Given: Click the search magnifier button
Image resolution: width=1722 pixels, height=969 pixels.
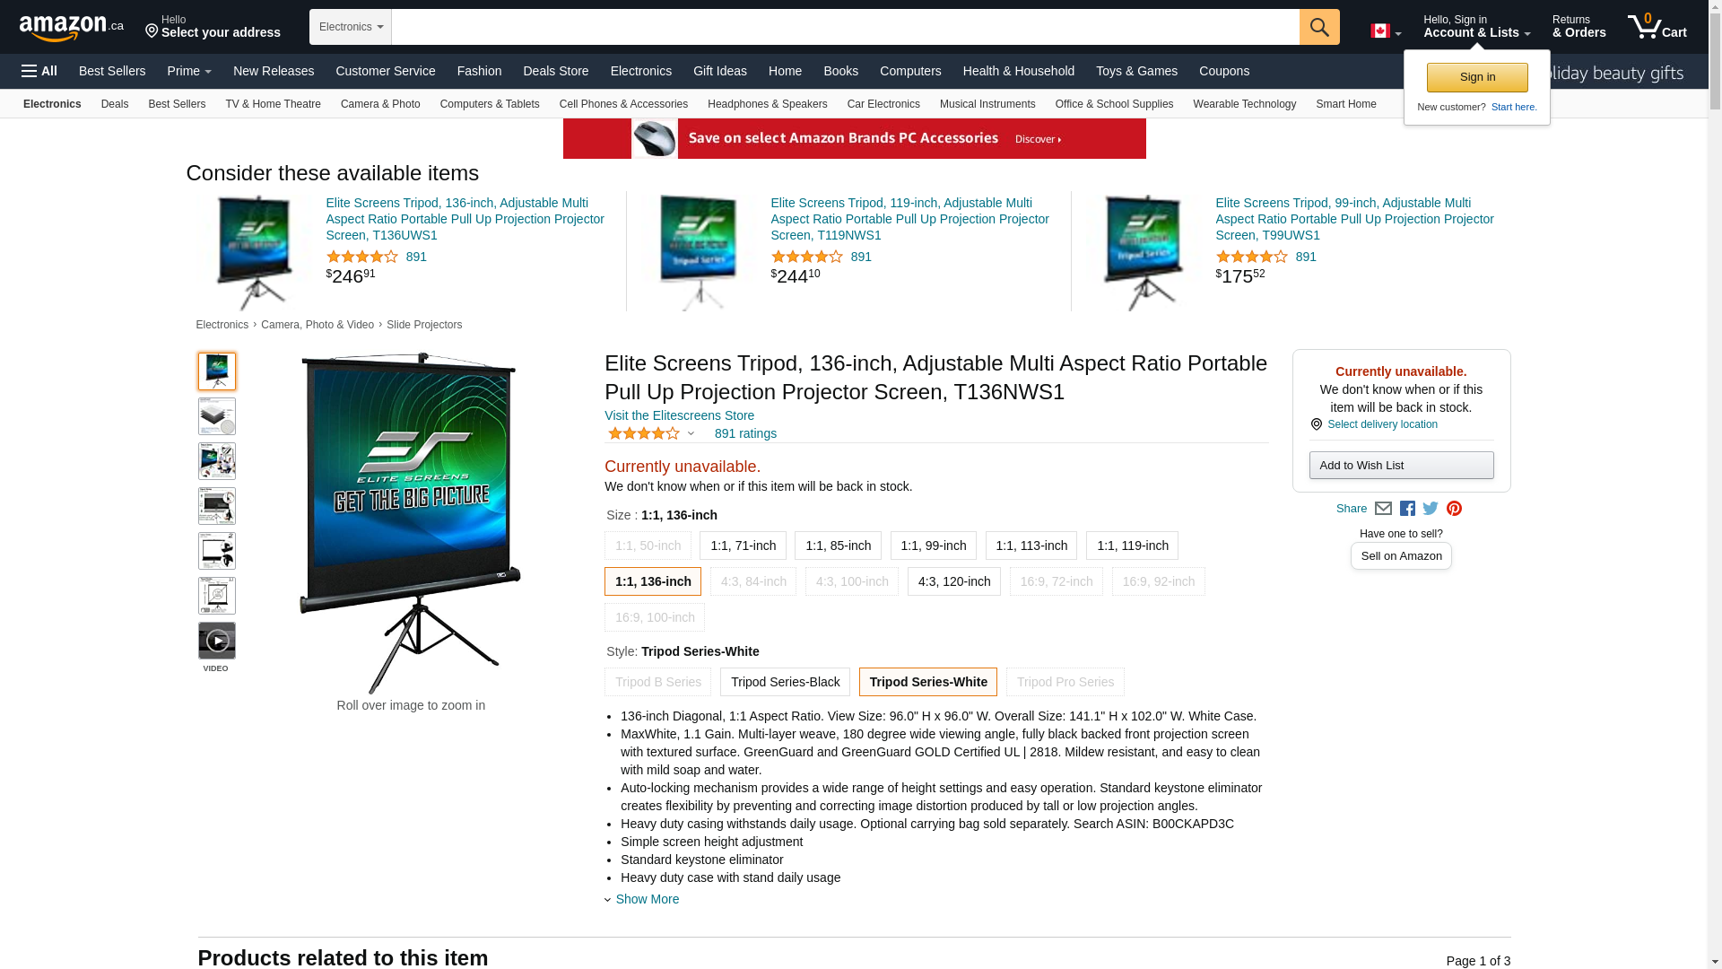Looking at the screenshot, I should point(1319,27).
